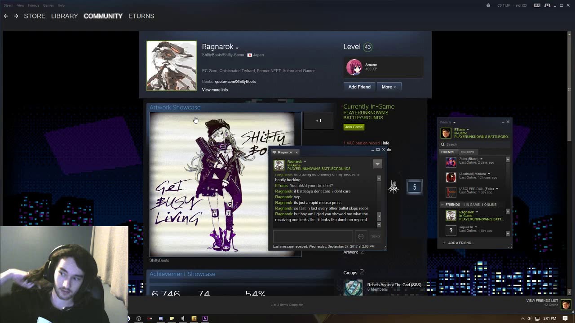
Task: Open the COMMUNITY section
Action: pyautogui.click(x=103, y=16)
